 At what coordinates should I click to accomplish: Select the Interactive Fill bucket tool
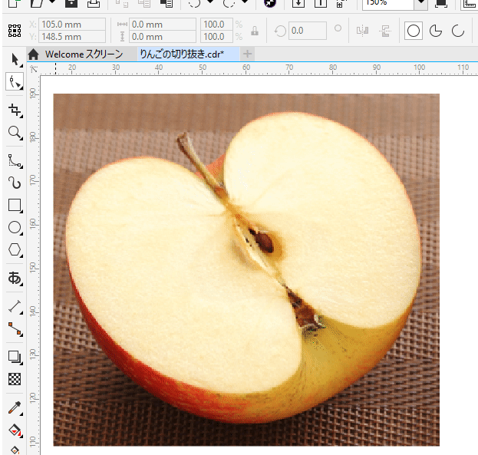coord(15,430)
